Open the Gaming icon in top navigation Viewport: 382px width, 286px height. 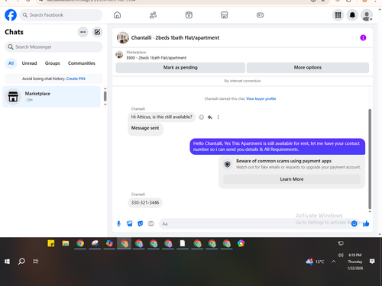[260, 15]
